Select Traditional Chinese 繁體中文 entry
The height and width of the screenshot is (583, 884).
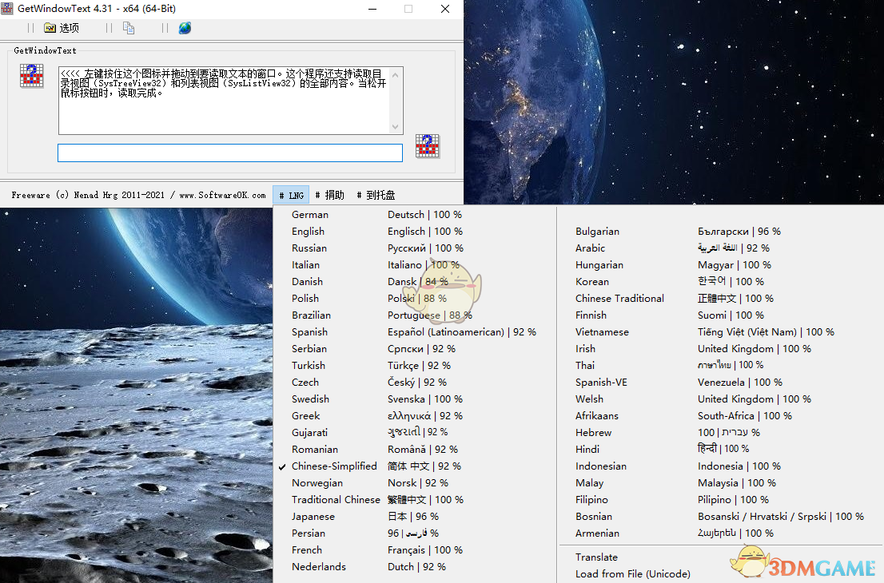(414, 500)
